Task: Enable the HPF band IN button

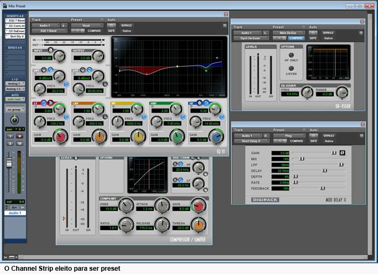Action: coord(66,84)
